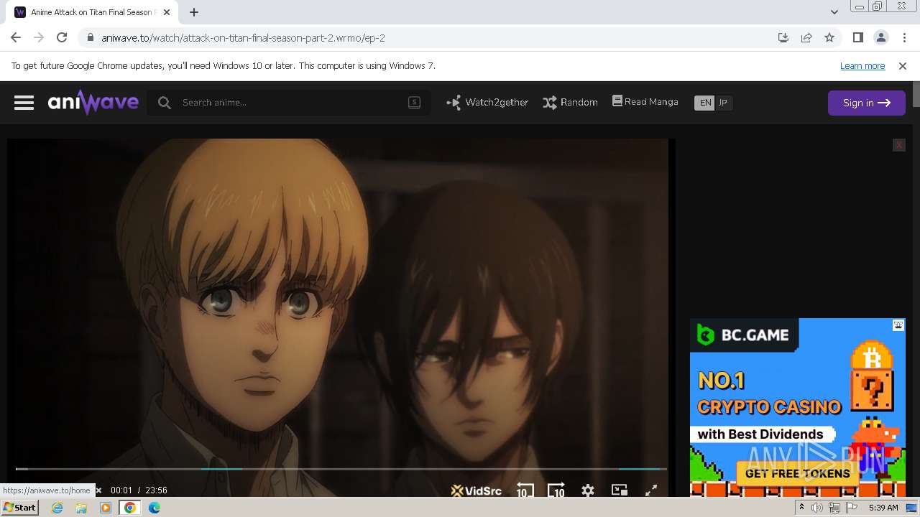Click the S filter shortcut icon in search
The width and height of the screenshot is (920, 517).
414,102
